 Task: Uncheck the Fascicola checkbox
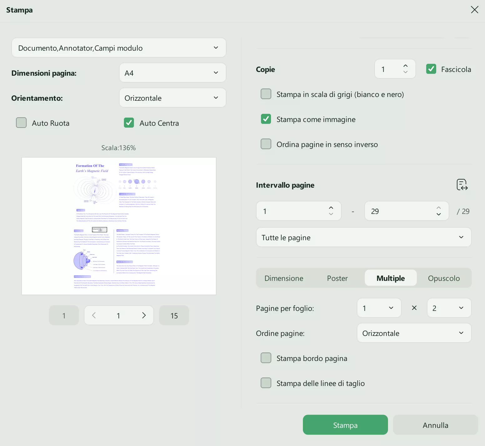431,69
